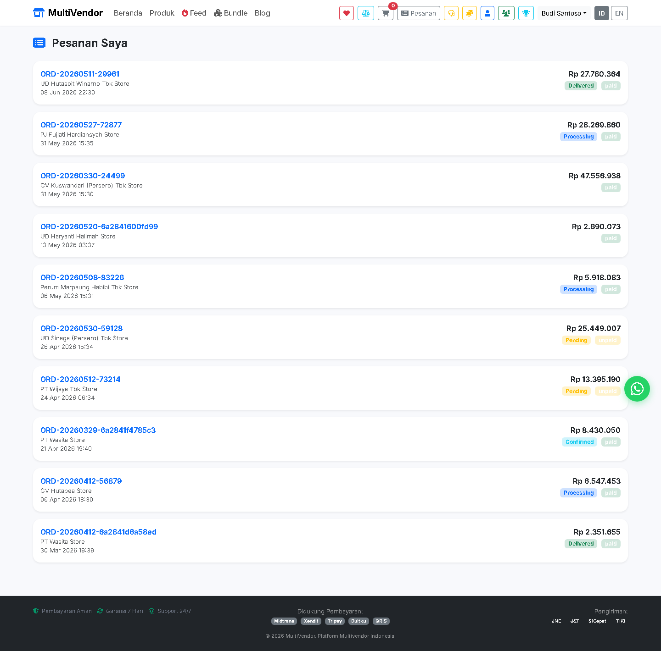The image size is (661, 651).
Task: Click the amount Rp 28.269.860
Action: coord(594,125)
